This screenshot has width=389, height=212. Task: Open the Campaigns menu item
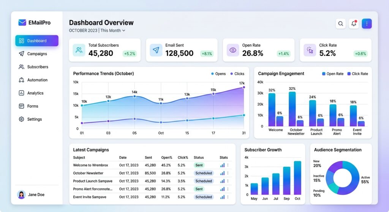point(37,54)
